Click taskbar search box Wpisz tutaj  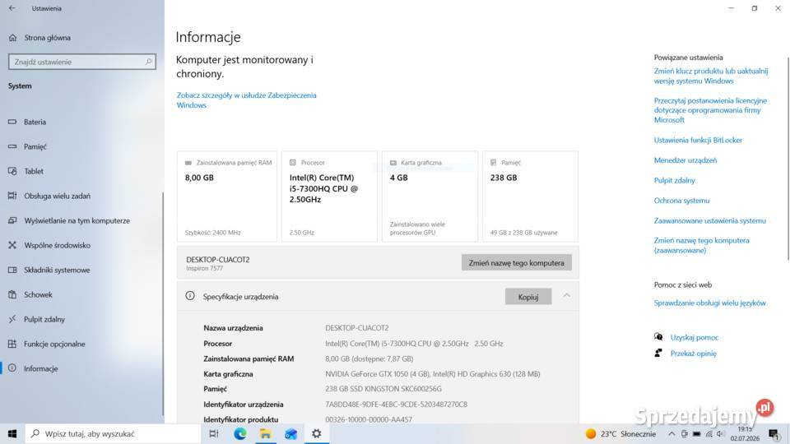click(113, 433)
